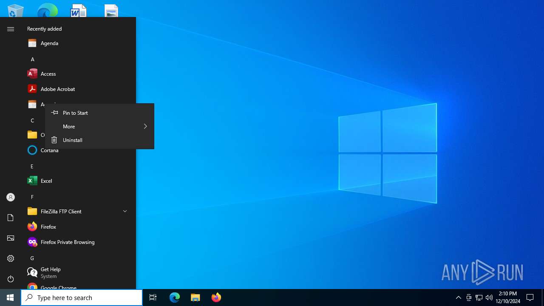Click the Meet Now tray icon
The image size is (544, 306).
[x=469, y=297]
